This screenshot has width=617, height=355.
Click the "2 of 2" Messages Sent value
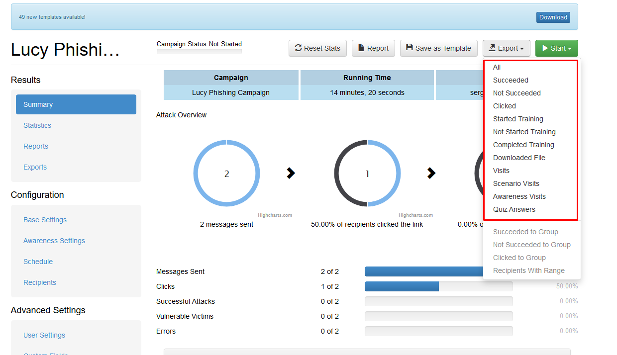tap(330, 271)
